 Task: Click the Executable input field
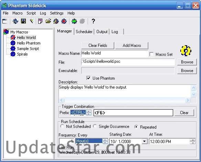[128, 71]
